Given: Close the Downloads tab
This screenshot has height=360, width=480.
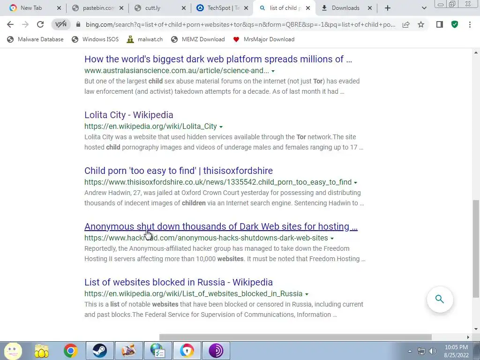Looking at the screenshot, I should coord(370,8).
